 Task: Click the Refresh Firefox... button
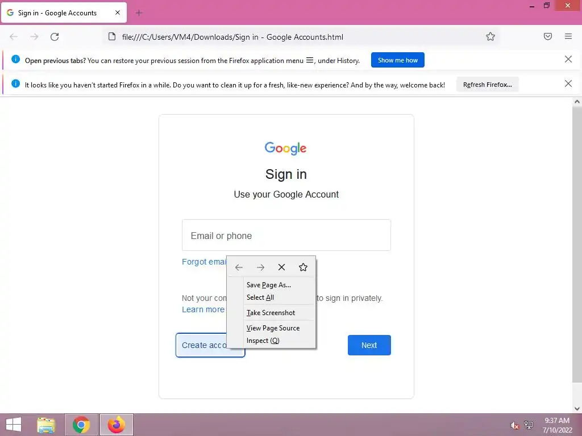click(x=487, y=85)
